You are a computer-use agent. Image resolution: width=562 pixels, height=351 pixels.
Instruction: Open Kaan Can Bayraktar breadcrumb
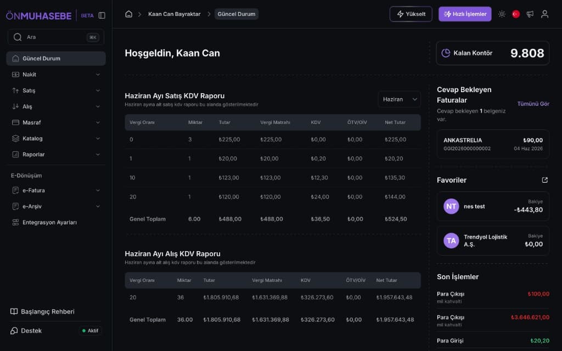tap(174, 14)
